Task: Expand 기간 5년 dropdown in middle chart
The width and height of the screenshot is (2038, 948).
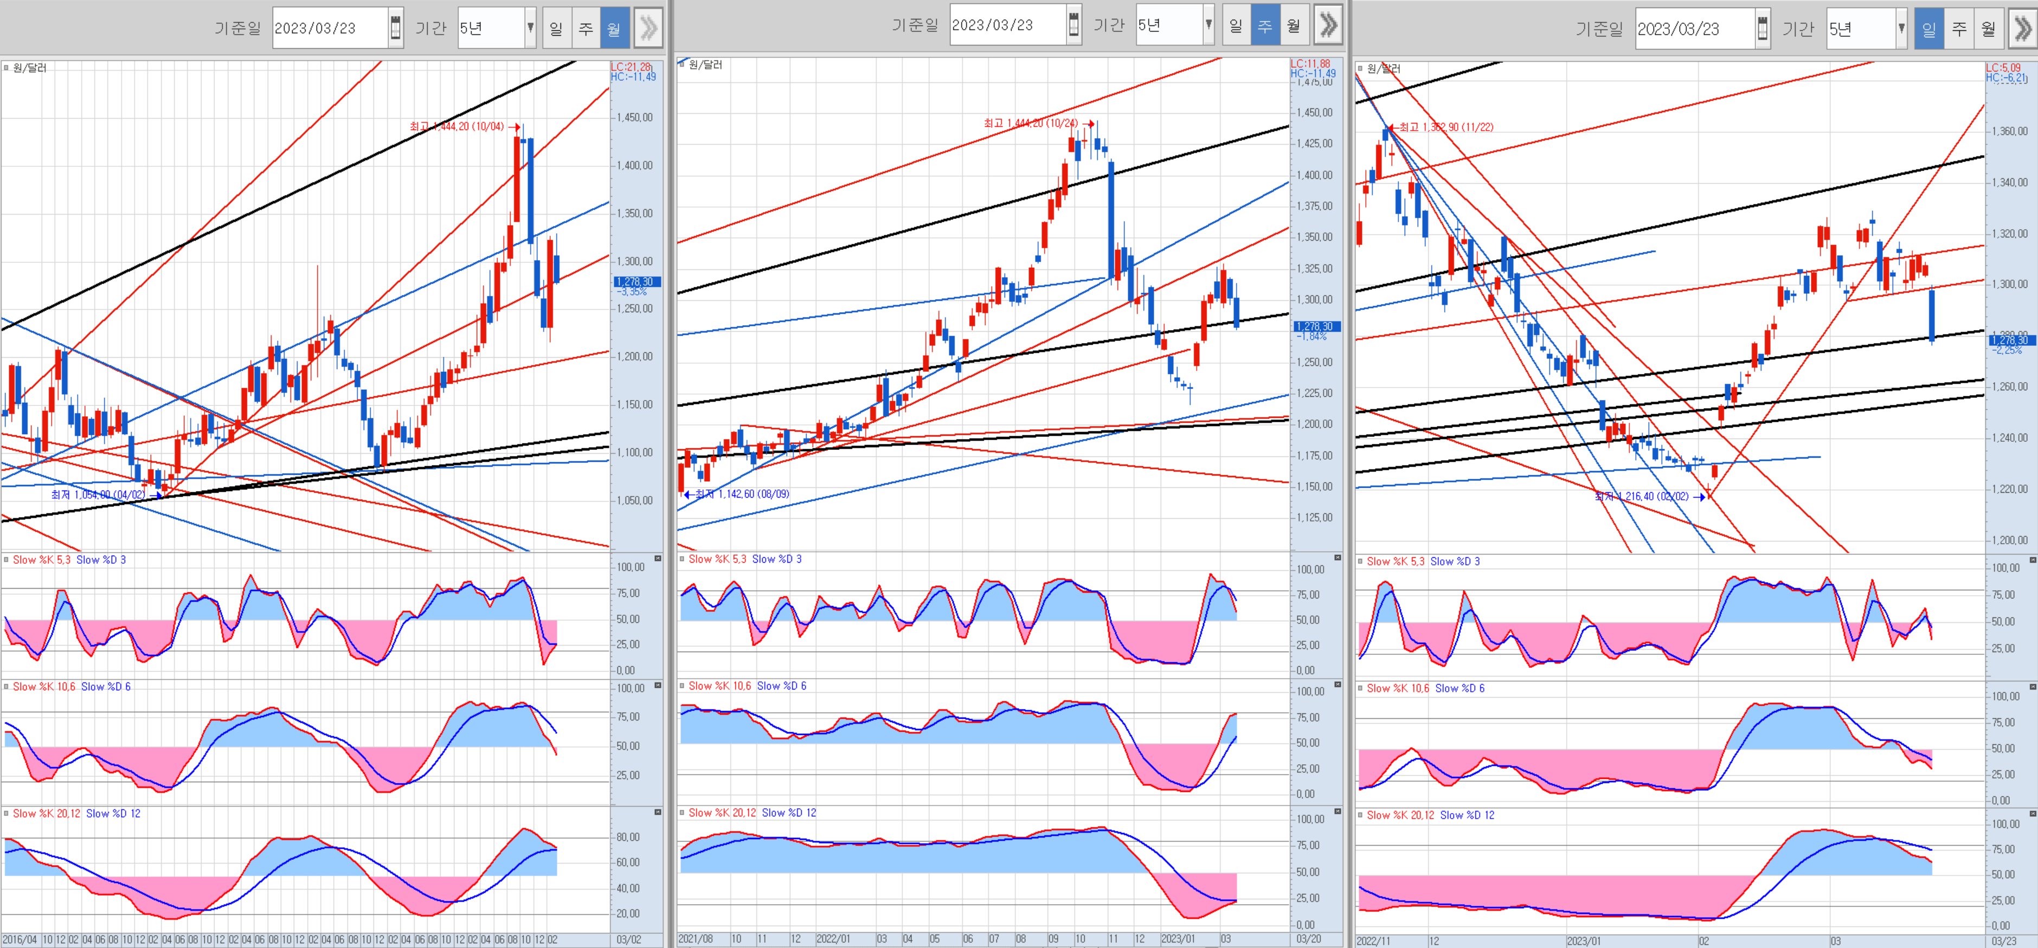Action: point(1208,25)
